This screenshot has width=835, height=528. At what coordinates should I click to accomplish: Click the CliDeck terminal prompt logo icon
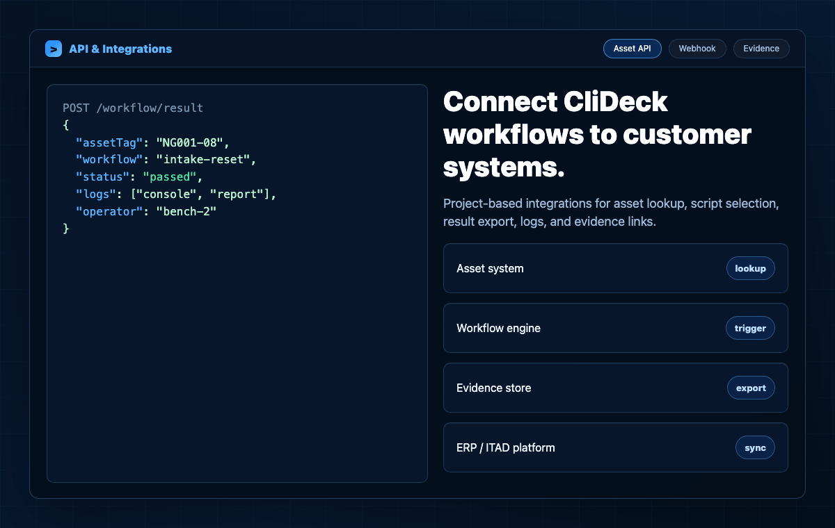(x=54, y=49)
